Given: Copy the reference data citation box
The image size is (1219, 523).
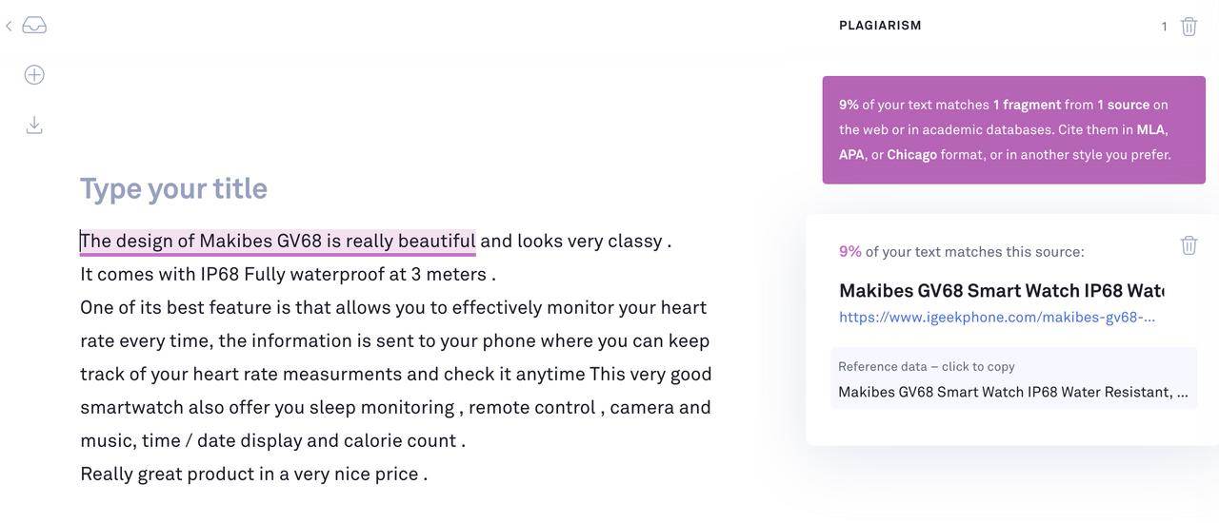Looking at the screenshot, I should (1013, 378).
